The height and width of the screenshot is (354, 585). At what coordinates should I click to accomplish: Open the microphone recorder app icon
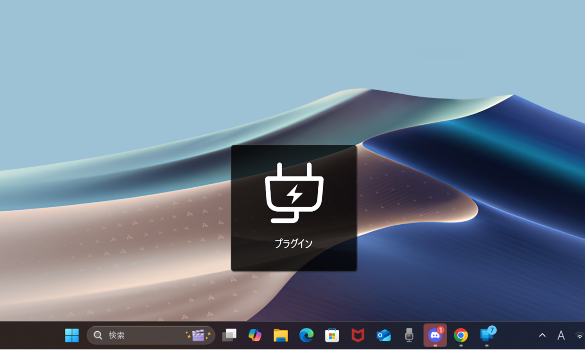coord(409,335)
